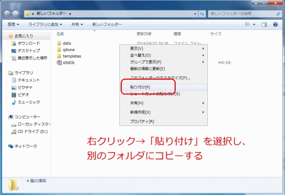Select ネットワーク in navigation pane
The height and width of the screenshot is (195, 285).
click(x=25, y=146)
